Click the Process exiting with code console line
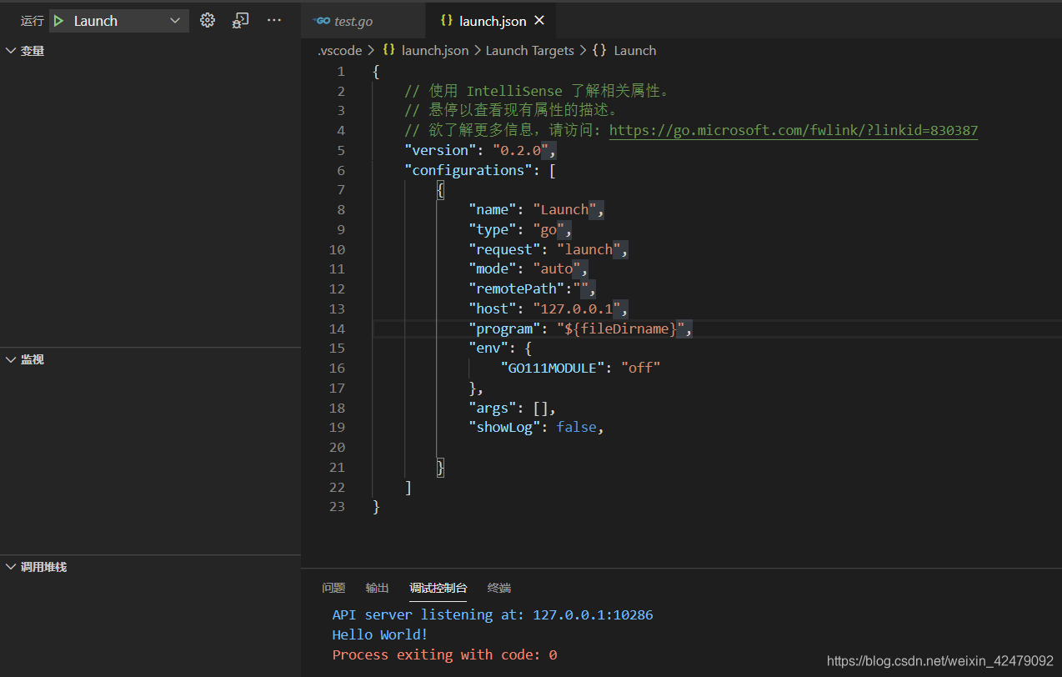1062x677 pixels. click(x=444, y=655)
